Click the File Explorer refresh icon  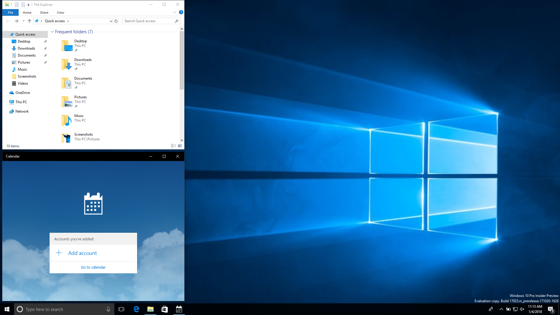coord(116,21)
